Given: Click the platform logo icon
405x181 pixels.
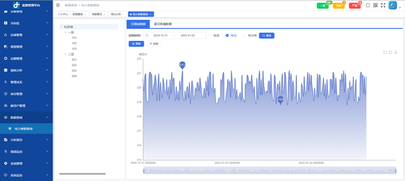Looking at the screenshot, I should (16, 5).
